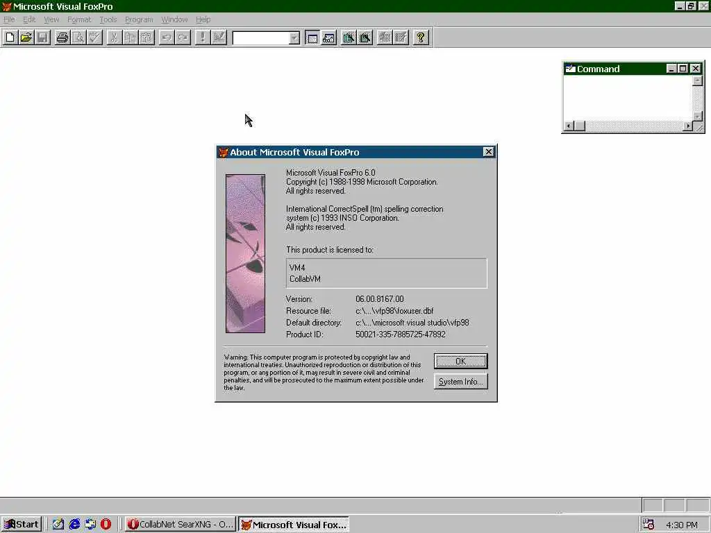
Task: Click the Command window title bar icon
Action: pyautogui.click(x=571, y=69)
